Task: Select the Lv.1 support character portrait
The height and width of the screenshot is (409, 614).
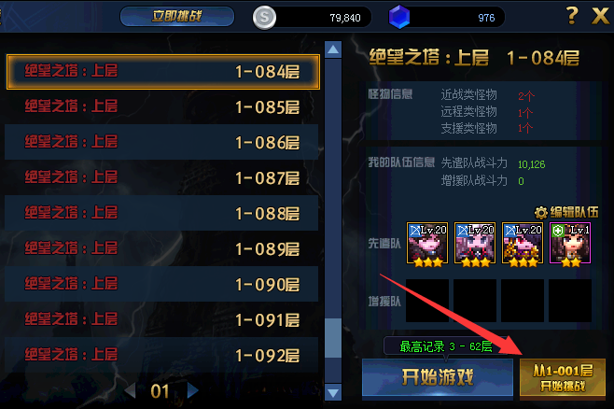Action: 570,243
